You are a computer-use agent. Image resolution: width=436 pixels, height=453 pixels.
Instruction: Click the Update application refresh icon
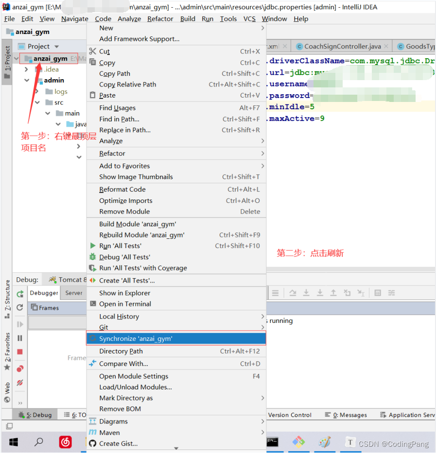20,307
